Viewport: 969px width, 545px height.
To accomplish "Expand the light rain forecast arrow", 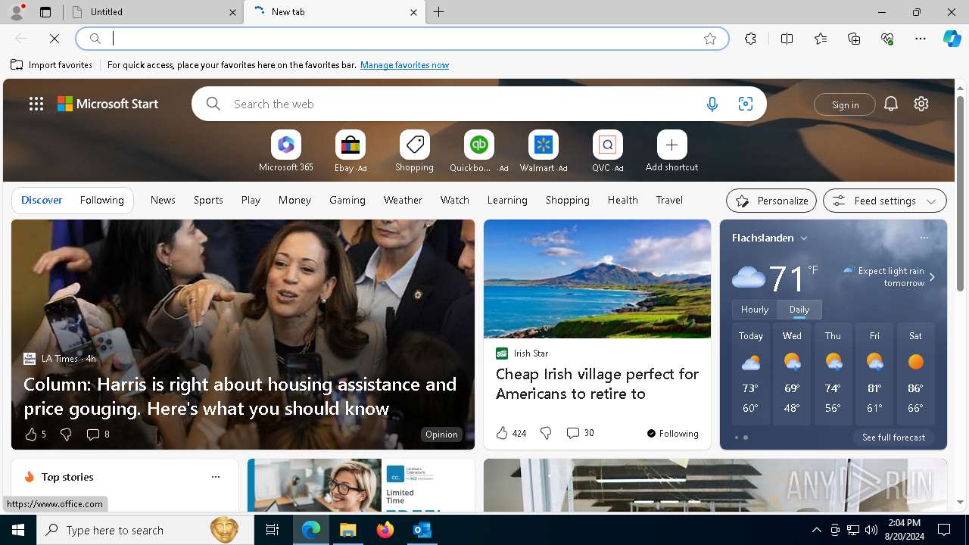I will pyautogui.click(x=932, y=277).
